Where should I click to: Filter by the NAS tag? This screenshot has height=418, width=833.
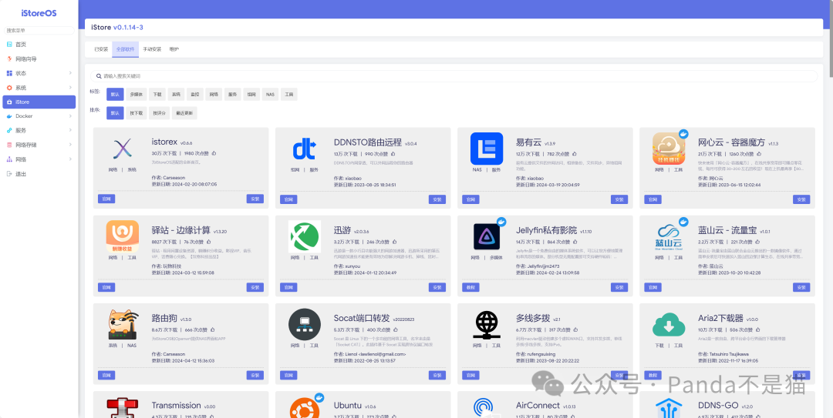click(x=271, y=95)
